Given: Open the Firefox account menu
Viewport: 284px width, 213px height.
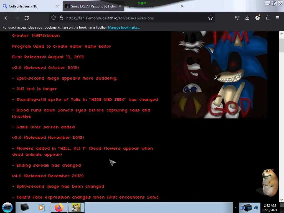Looking at the screenshot, I should coord(257,18).
